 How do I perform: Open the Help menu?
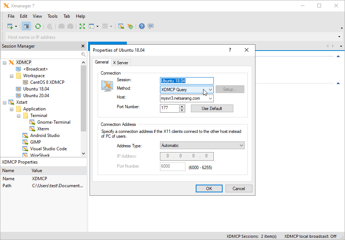click(80, 16)
